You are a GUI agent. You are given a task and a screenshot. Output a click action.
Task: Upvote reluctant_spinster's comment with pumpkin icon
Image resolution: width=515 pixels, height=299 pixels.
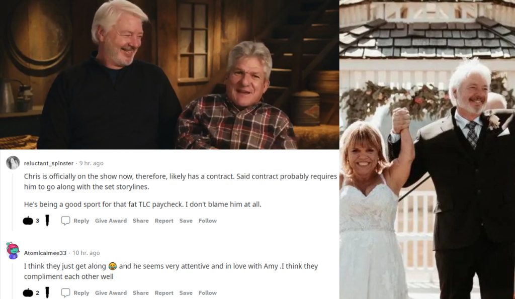click(28, 221)
